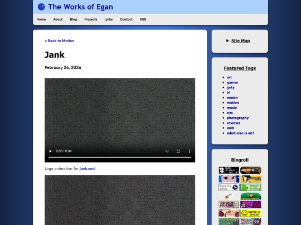Click The Works of Egan title
Viewport: 301px width, 225px height.
point(80,7)
